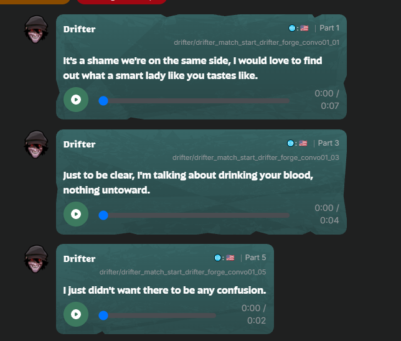Click Drifter avatar beside the Part 3 message

(x=36, y=144)
